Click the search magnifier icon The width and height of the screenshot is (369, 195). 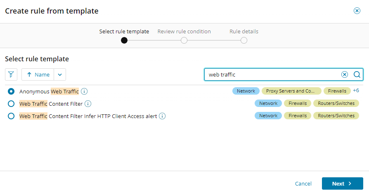357,74
